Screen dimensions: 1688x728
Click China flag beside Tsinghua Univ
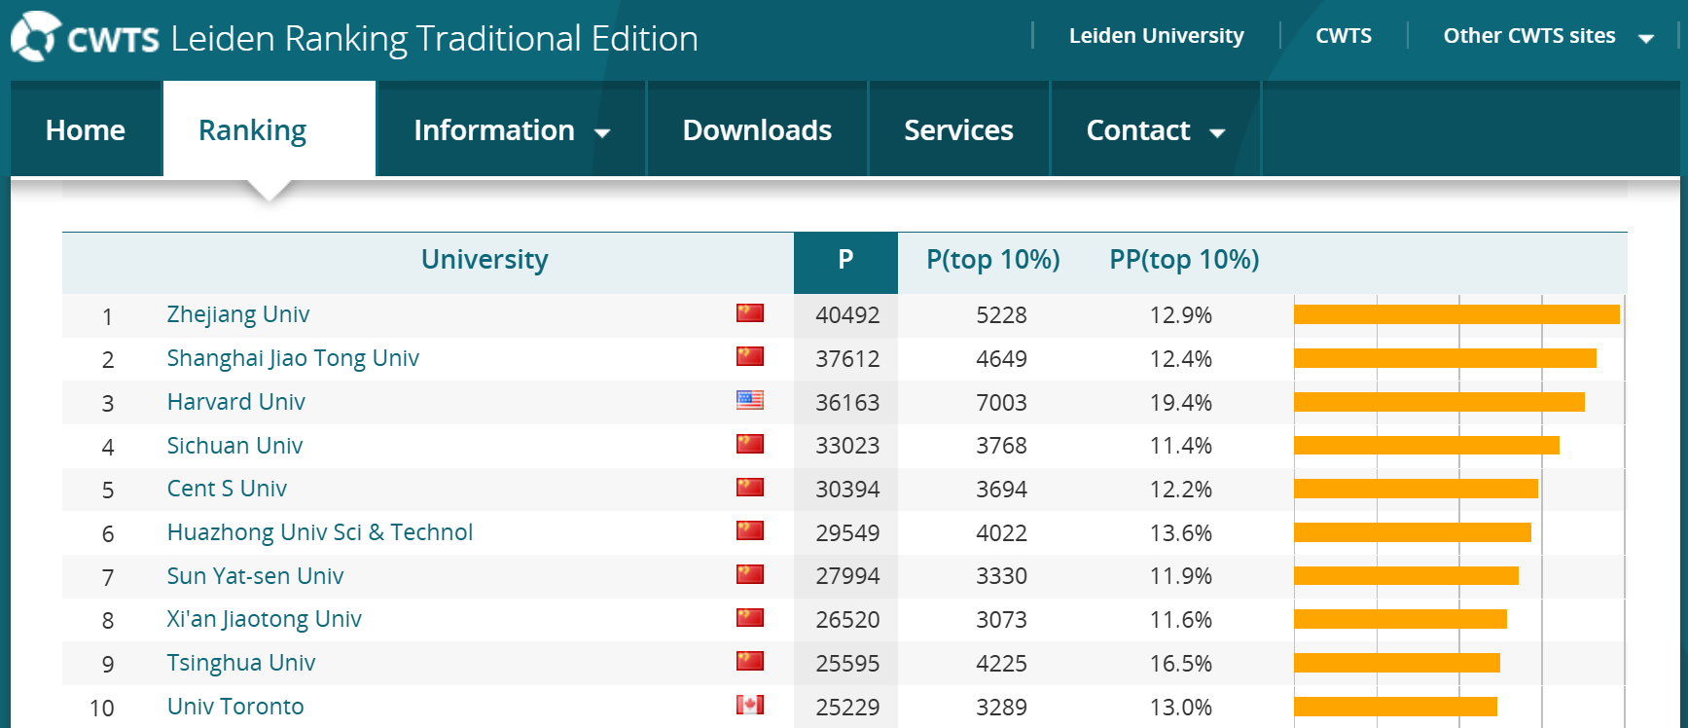coord(749,662)
